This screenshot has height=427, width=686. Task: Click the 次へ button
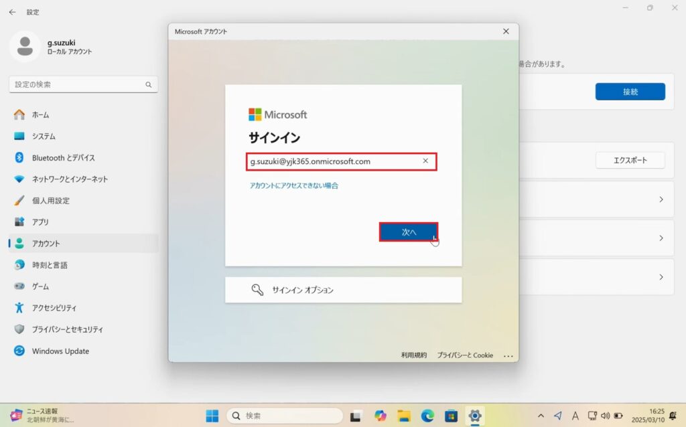coord(409,232)
